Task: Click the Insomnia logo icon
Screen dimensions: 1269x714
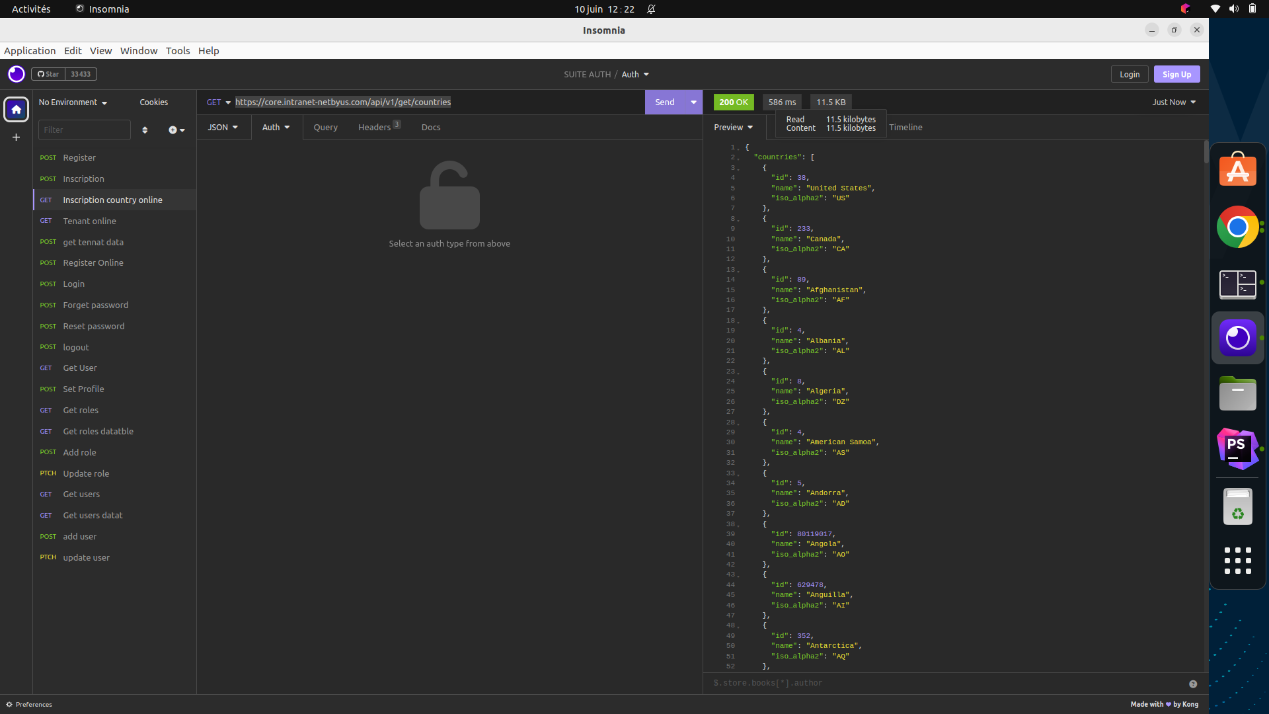Action: click(x=17, y=74)
